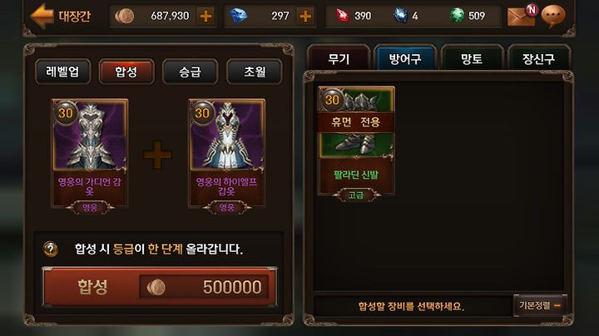Open the 망토 category tab

point(472,58)
